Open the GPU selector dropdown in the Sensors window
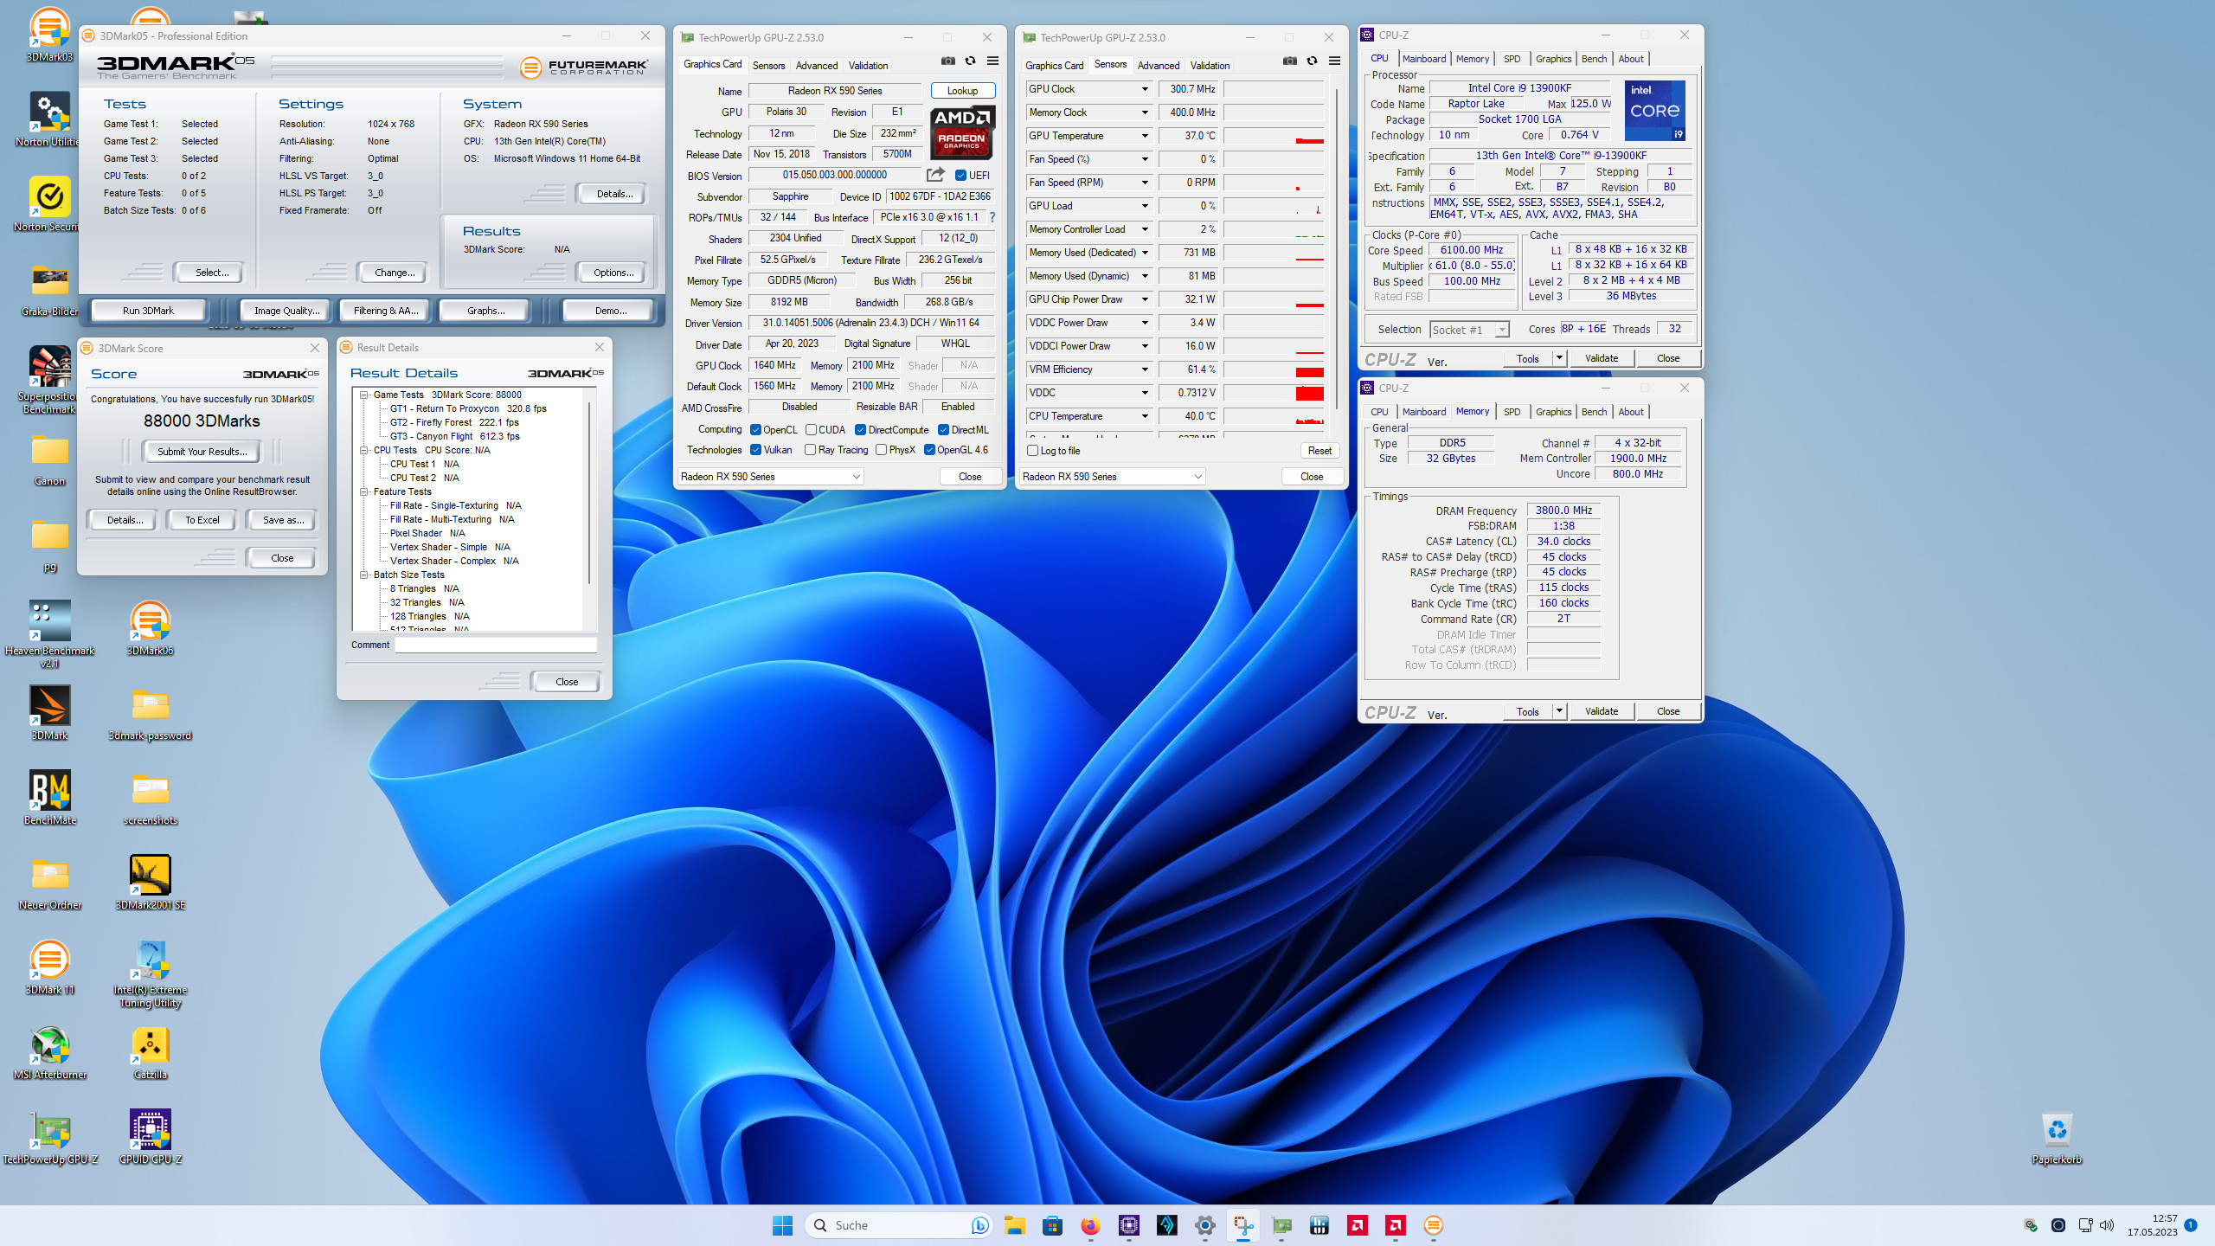Viewport: 2215px width, 1246px height. 1112,477
